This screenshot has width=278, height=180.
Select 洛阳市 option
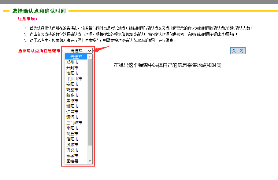pos(72,73)
